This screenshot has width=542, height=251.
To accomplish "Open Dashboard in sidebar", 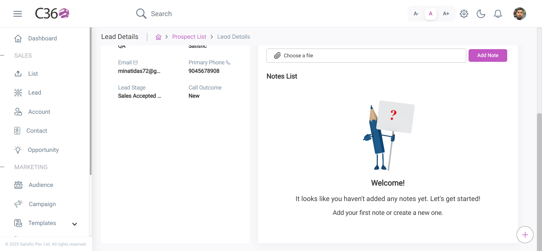I will point(42,38).
